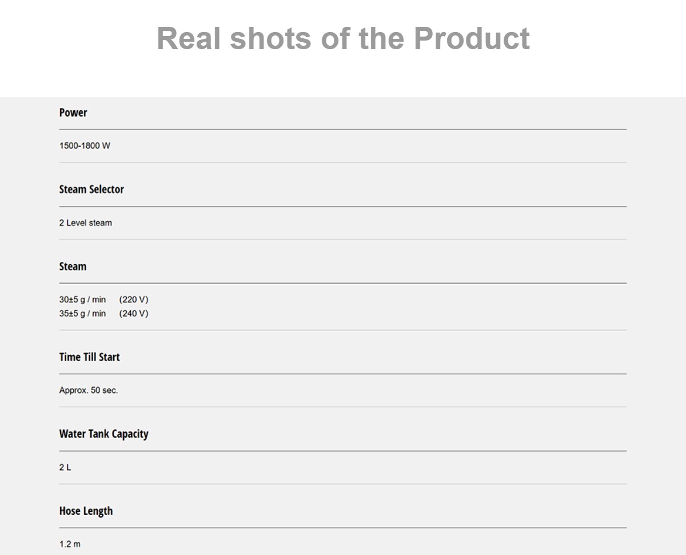Screen dimensions: 686x555
Task: Select the 2 L capacity value
Action: pos(65,468)
